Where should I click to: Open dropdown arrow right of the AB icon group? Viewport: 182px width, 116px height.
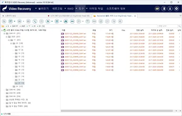(x=83, y=21)
